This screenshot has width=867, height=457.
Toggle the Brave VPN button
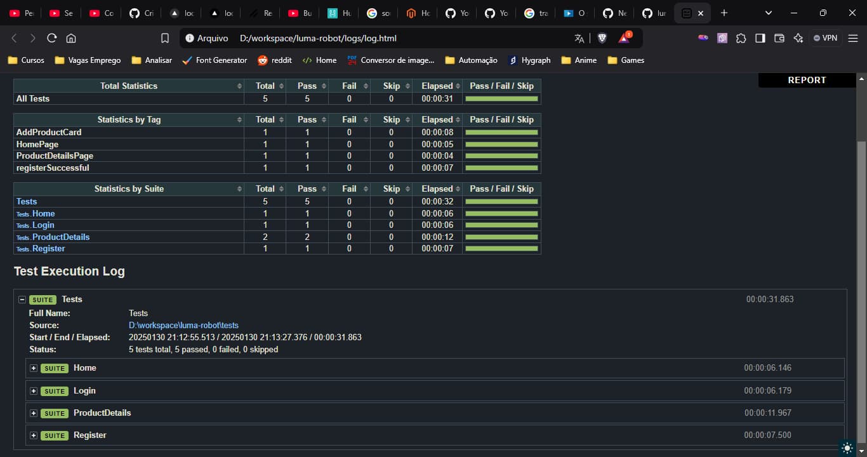pos(825,38)
